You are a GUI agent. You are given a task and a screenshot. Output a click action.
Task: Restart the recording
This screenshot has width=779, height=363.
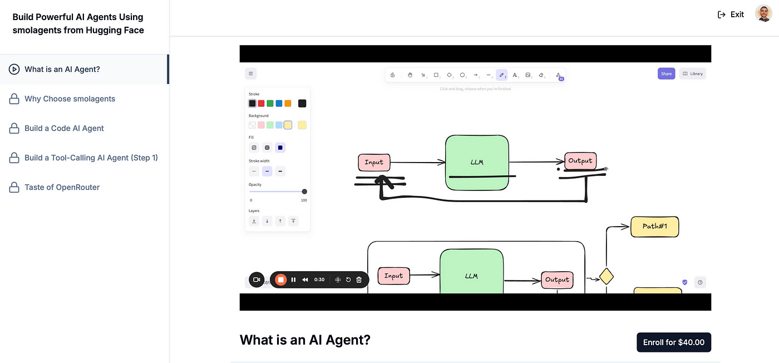tap(348, 279)
